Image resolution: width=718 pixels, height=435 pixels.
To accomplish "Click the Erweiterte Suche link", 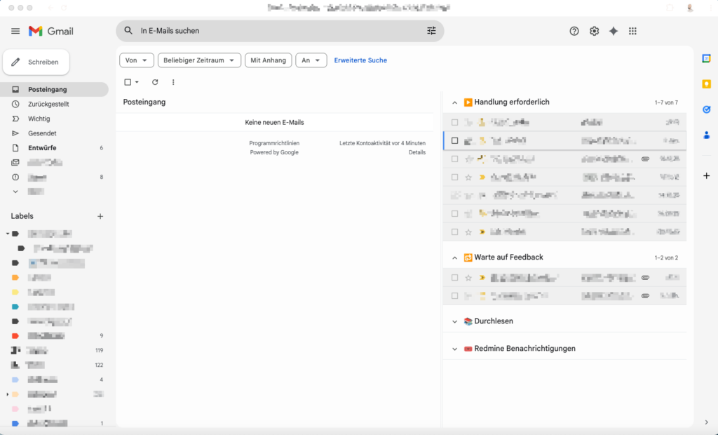I will tap(360, 60).
